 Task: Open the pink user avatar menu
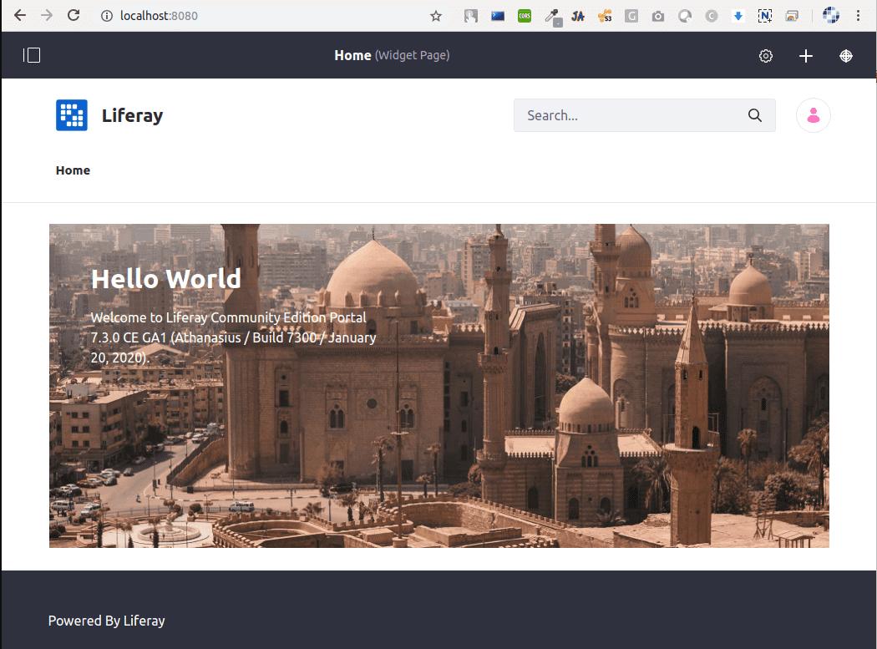click(x=814, y=115)
